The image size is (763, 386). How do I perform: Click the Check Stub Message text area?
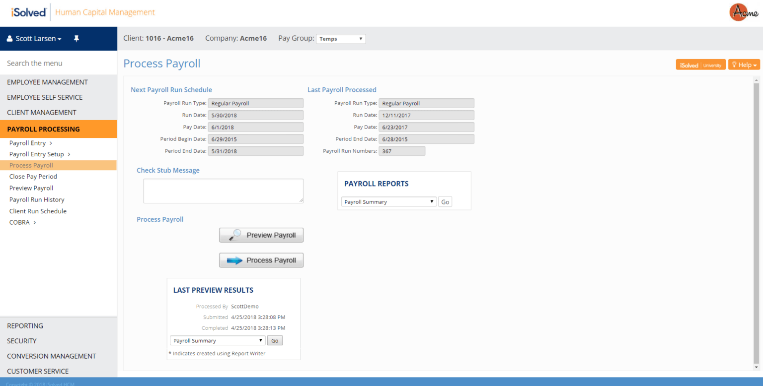click(224, 191)
